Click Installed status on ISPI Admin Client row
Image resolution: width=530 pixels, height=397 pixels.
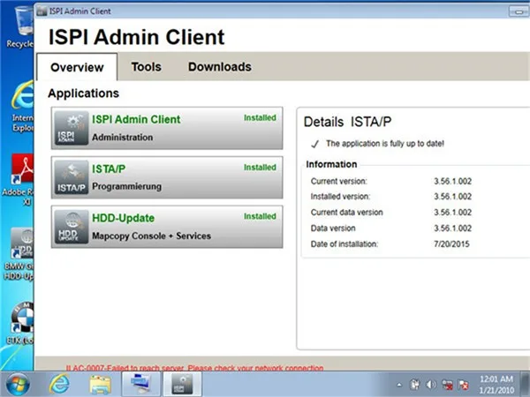(260, 118)
